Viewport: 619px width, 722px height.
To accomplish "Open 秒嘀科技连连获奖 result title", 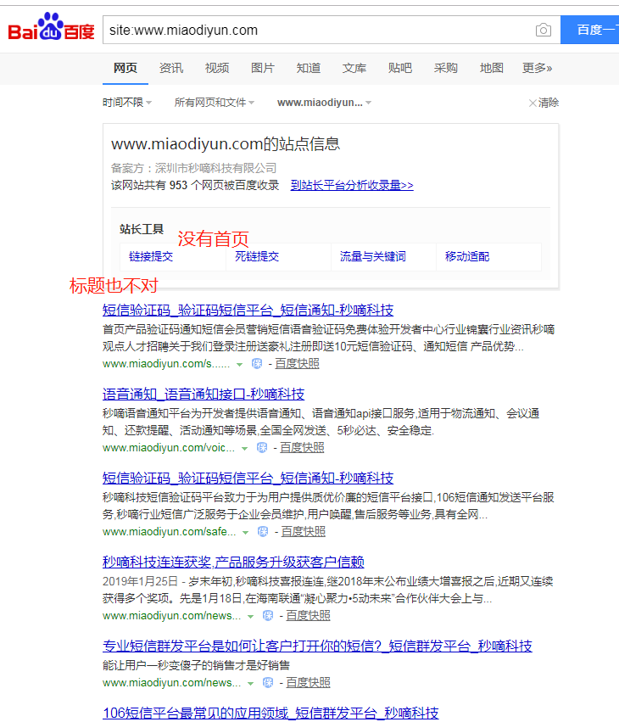I will [233, 562].
